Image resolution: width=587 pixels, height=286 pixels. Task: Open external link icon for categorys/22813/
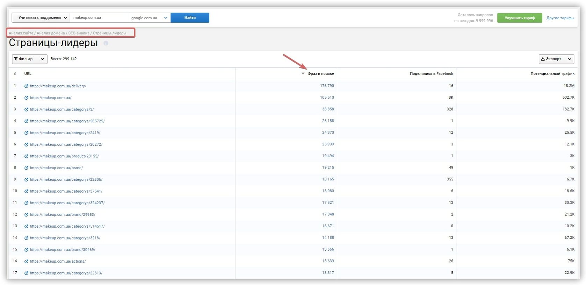[x=26, y=273]
